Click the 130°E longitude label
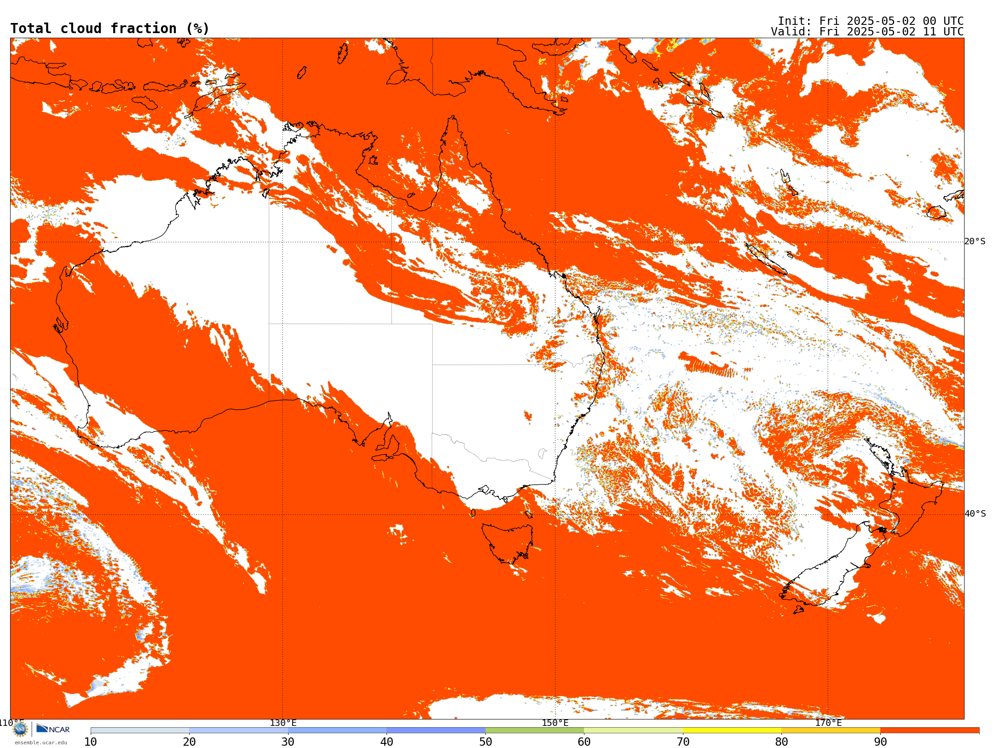This screenshot has width=994, height=748. click(283, 723)
